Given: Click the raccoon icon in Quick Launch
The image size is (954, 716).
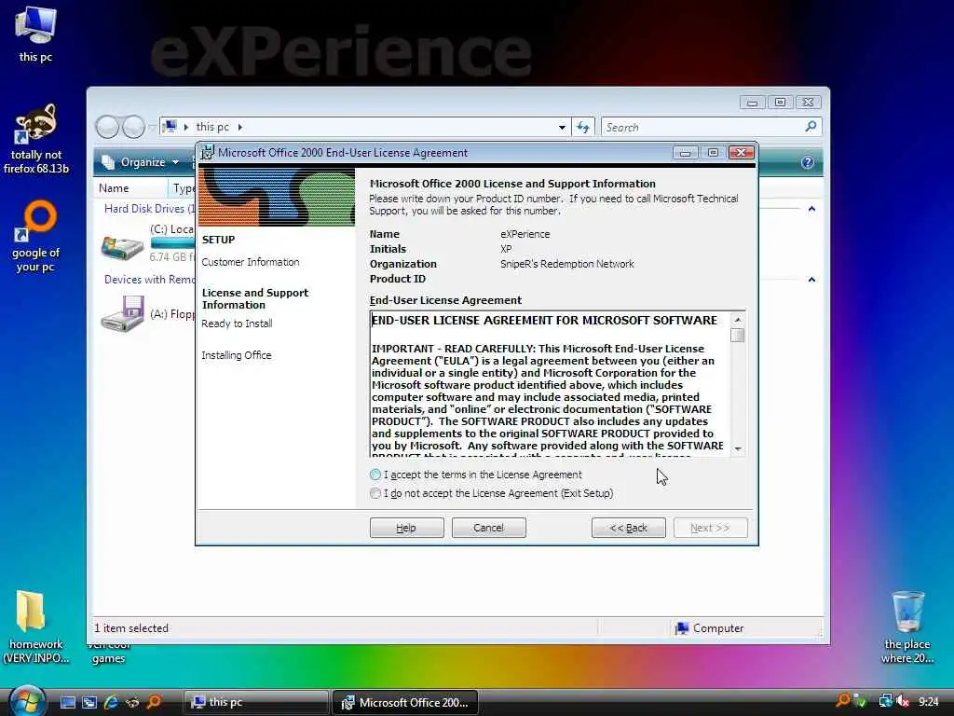Looking at the screenshot, I should click(132, 702).
